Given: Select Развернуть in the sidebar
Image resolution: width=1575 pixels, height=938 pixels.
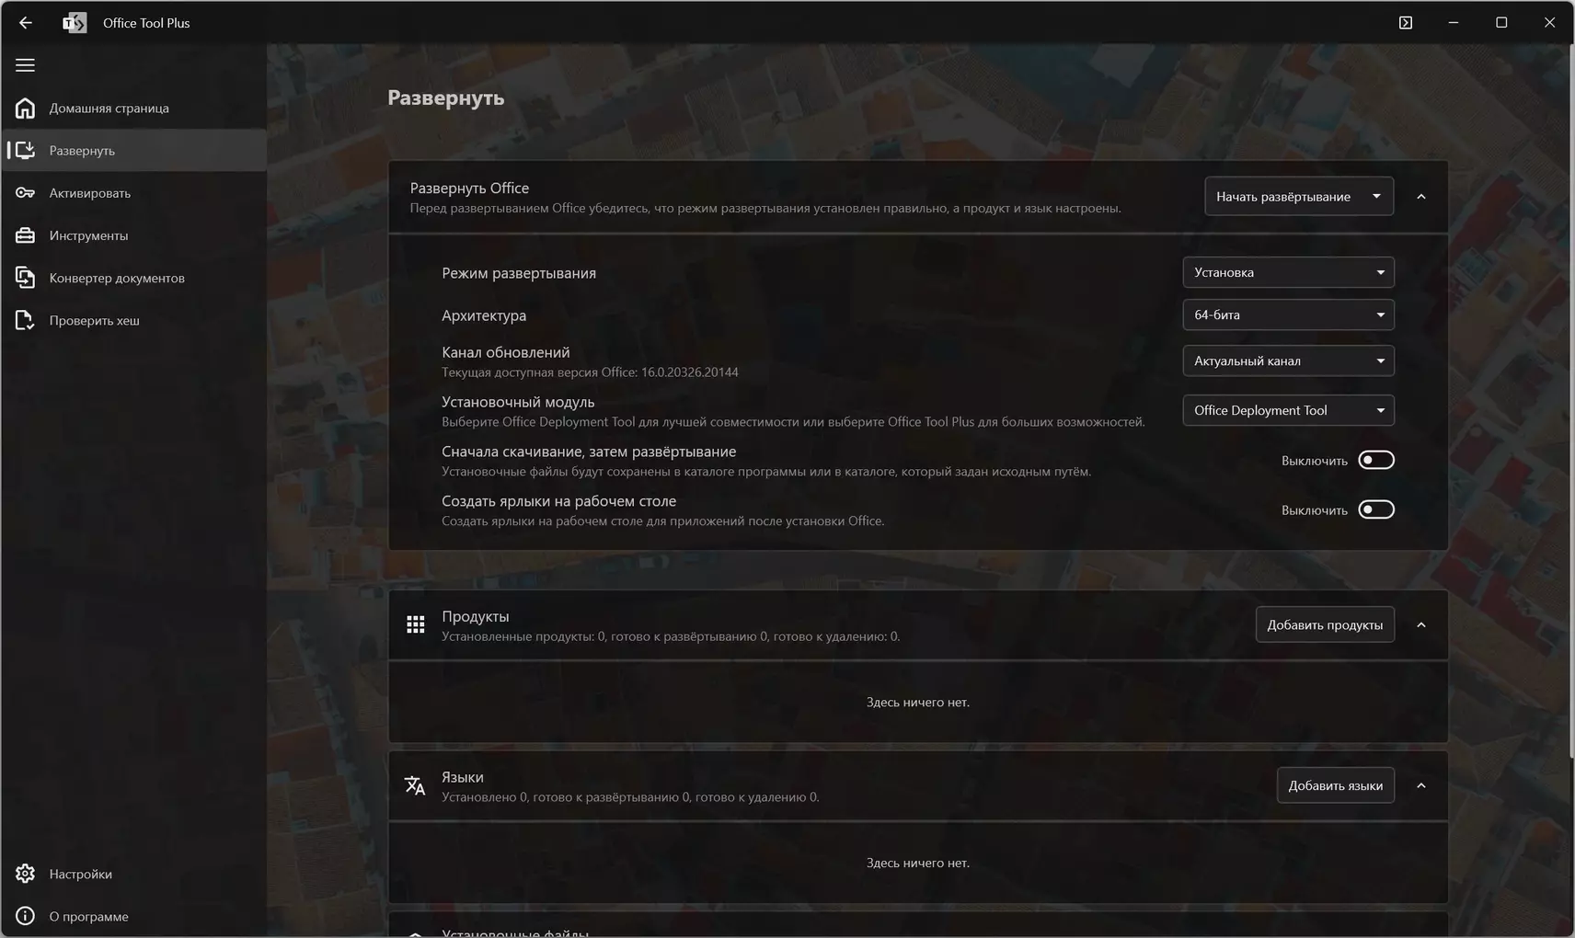Looking at the screenshot, I should pyautogui.click(x=134, y=150).
